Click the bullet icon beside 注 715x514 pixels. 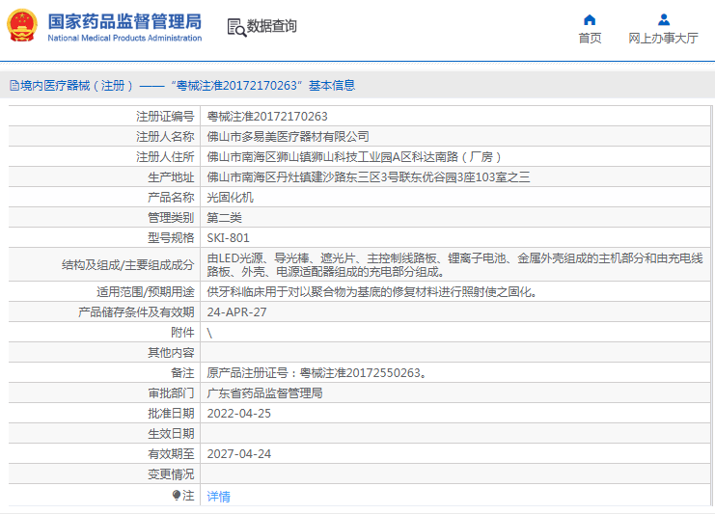point(177,496)
